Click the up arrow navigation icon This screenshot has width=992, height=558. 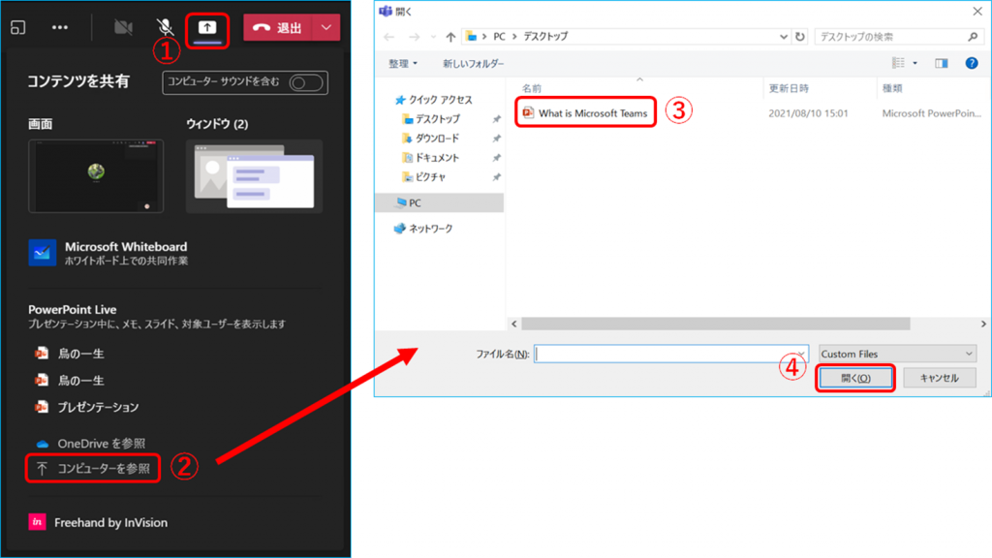(x=450, y=37)
